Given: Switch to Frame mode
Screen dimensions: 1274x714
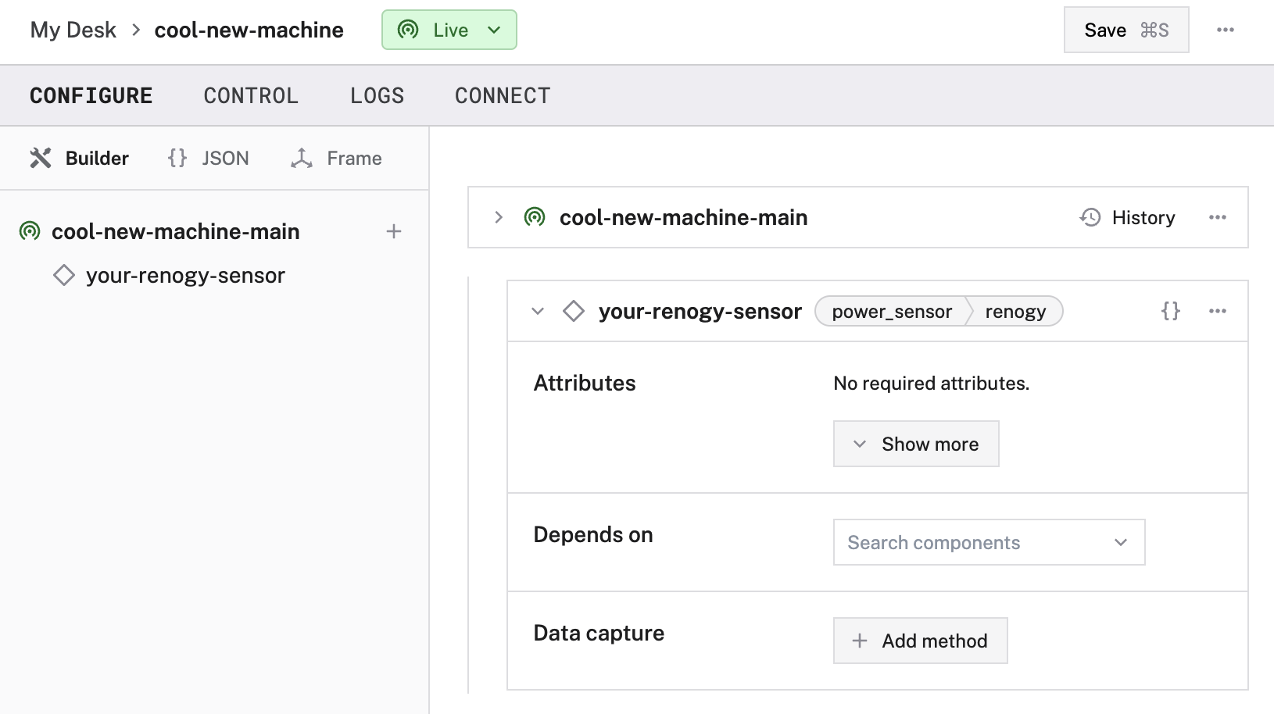Looking at the screenshot, I should click(x=337, y=158).
